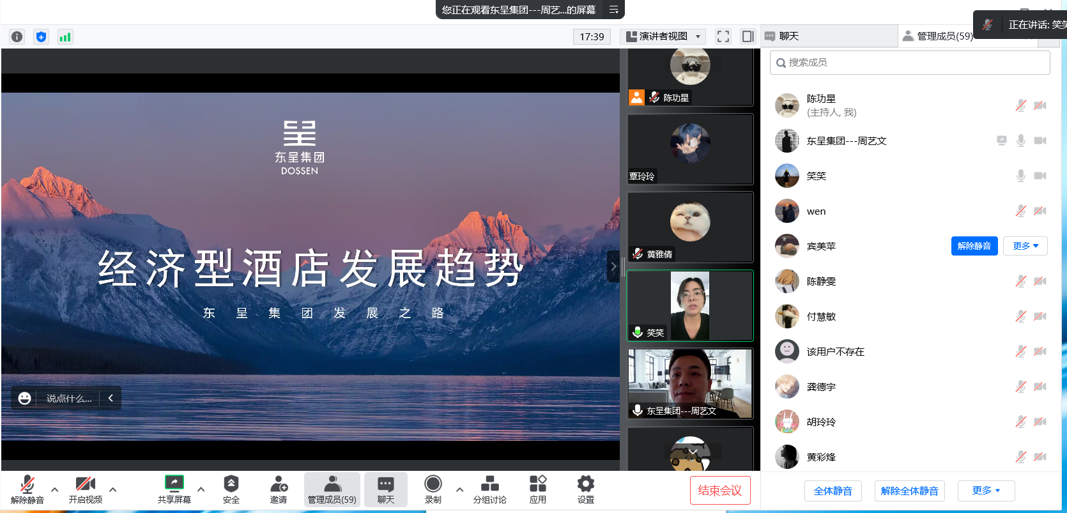Turn on video (开启视频)
Screen dimensions: 1067x513
[x=85, y=489]
